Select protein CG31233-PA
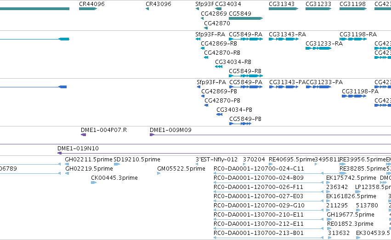Image resolution: width=391 pixels, height=240 pixels. [x=324, y=82]
